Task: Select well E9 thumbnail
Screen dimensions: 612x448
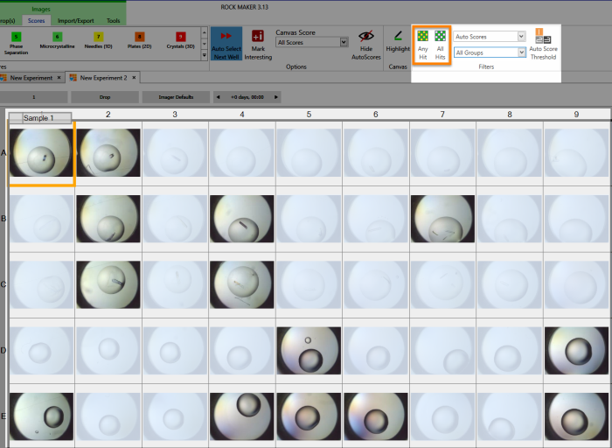Action: pyautogui.click(x=576, y=416)
